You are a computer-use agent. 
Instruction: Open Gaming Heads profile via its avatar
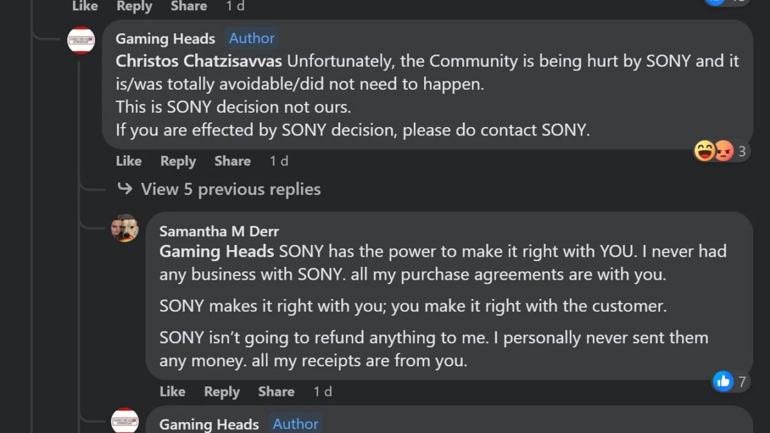(81, 40)
